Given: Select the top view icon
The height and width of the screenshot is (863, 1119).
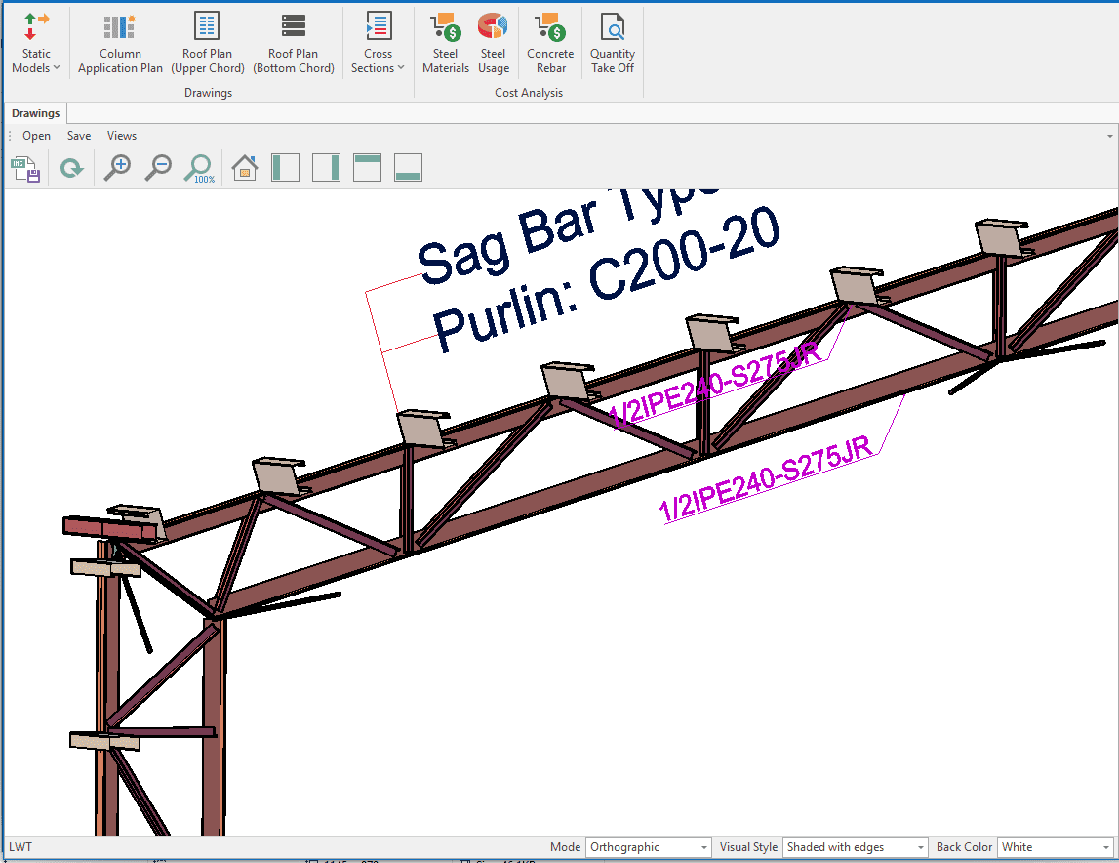Looking at the screenshot, I should click(x=367, y=168).
